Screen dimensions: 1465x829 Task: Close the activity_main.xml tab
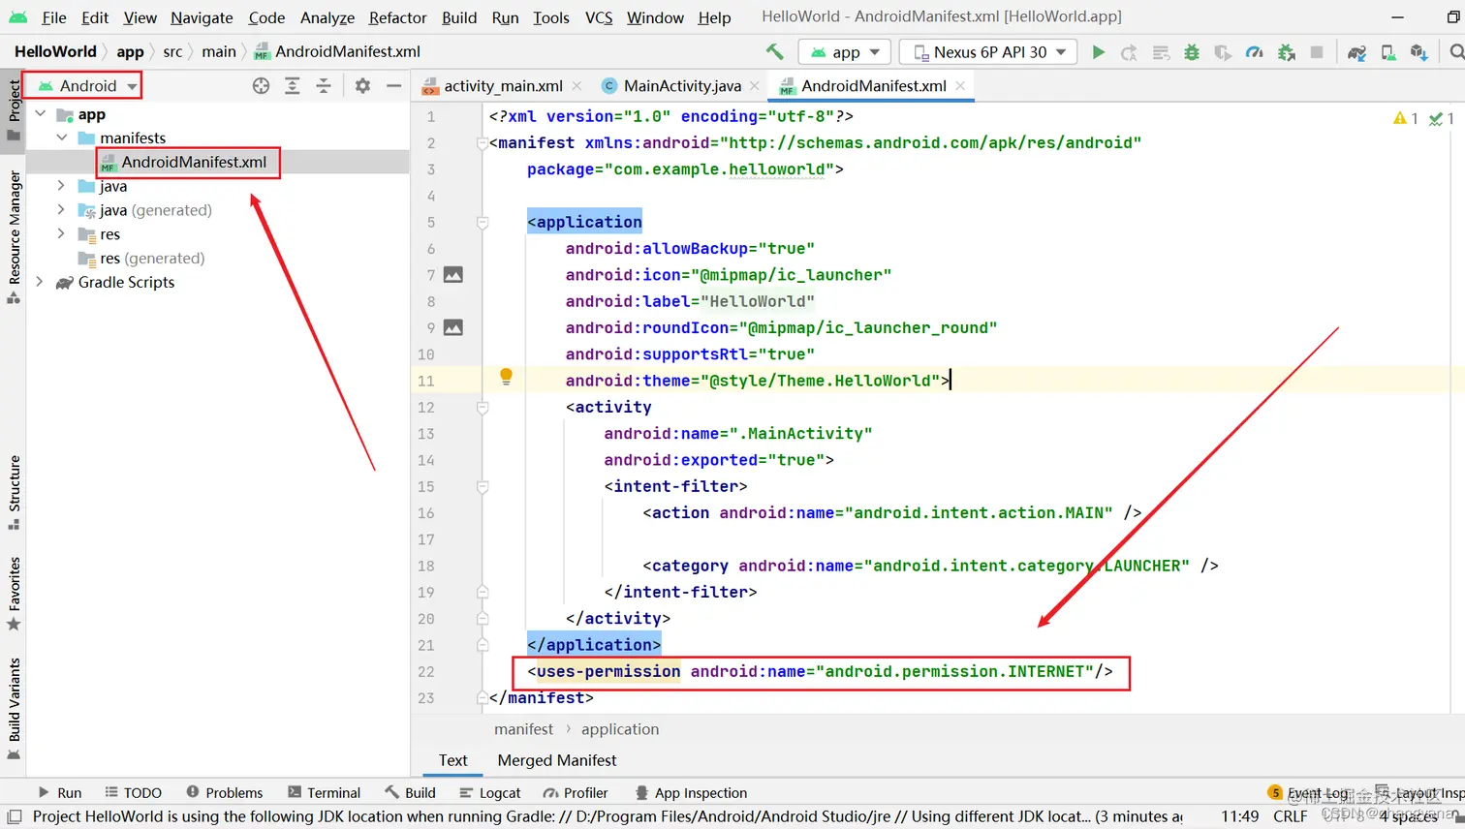click(x=577, y=86)
